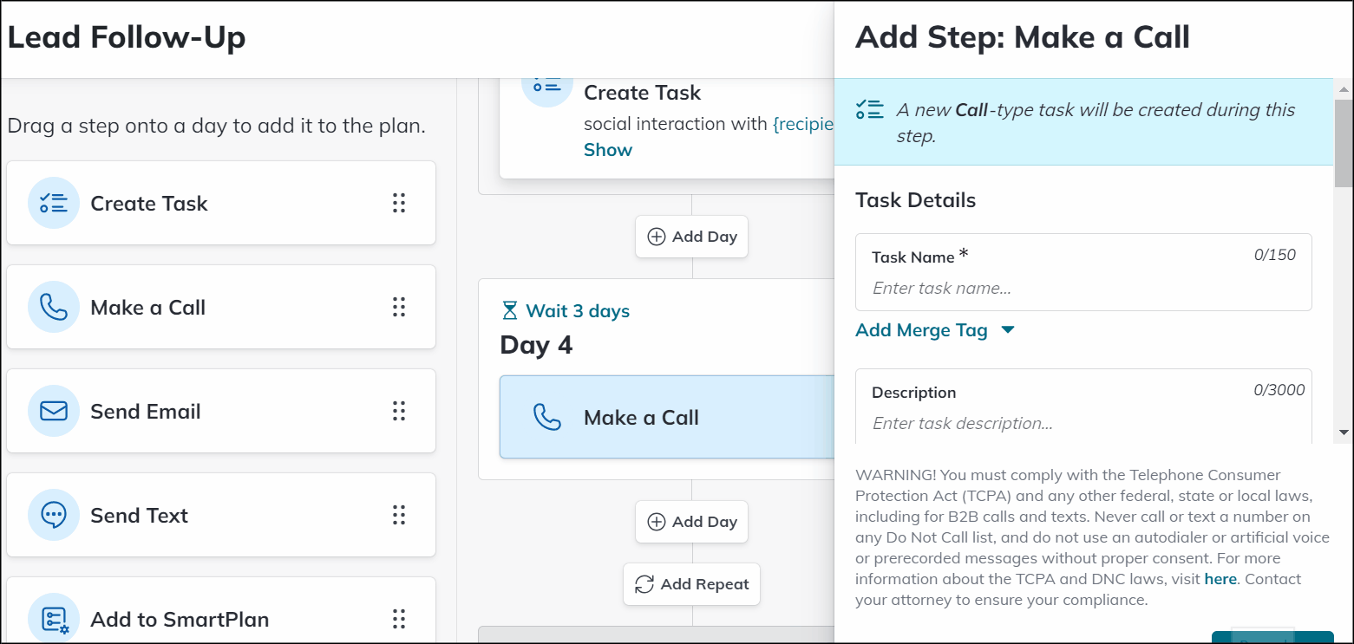
Task: Click the hourglass icon beside Wait 3 days
Action: (510, 310)
